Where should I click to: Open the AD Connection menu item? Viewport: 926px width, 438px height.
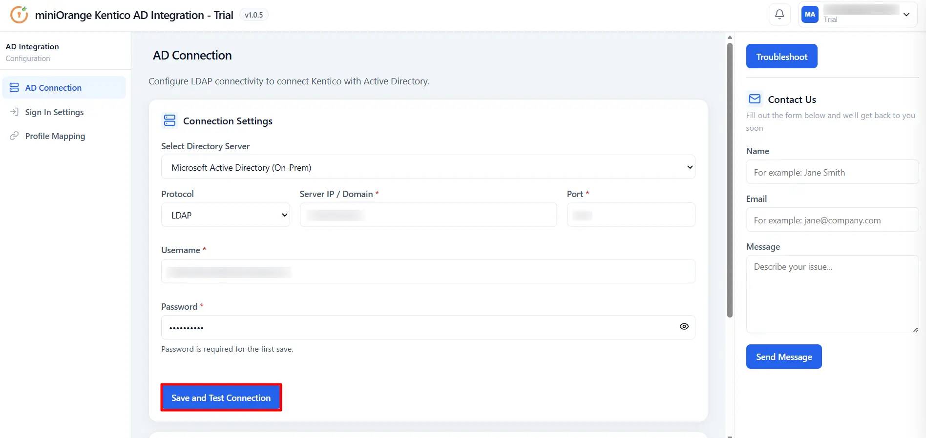click(x=64, y=88)
